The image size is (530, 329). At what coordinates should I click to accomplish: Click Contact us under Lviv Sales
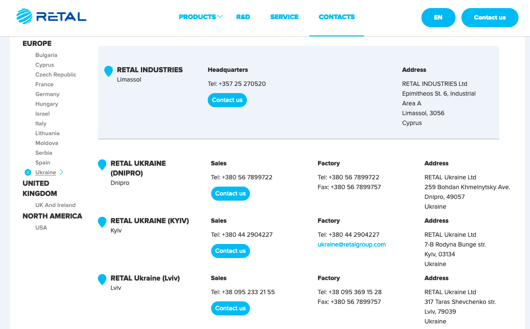pos(230,308)
